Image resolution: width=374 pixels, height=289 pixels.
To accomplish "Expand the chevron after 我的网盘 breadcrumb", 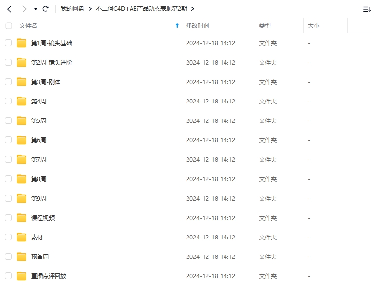I will [x=90, y=9].
